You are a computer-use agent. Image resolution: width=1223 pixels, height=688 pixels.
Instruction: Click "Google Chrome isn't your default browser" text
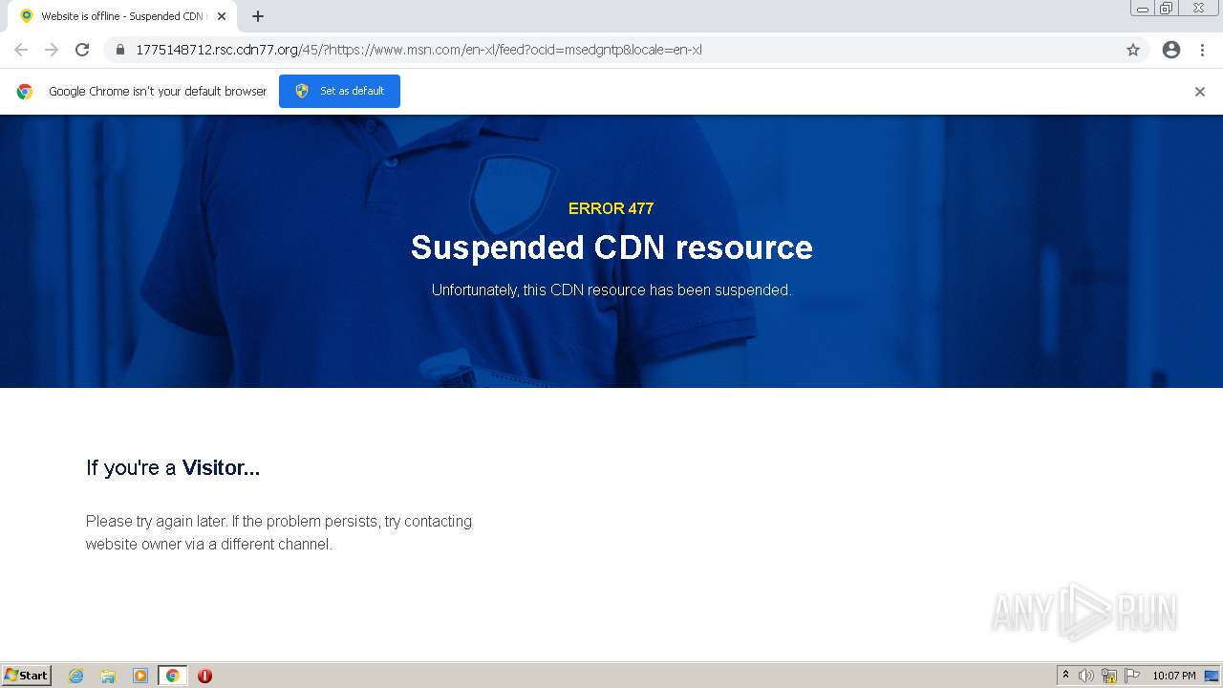158,92
